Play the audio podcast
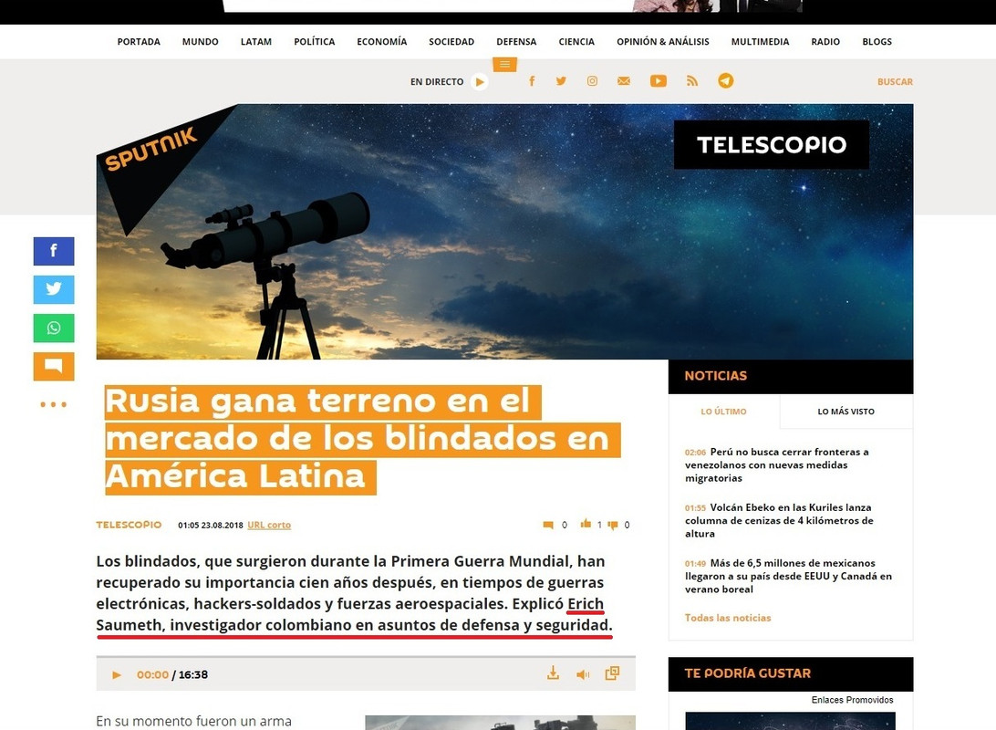The width and height of the screenshot is (996, 730). (116, 674)
